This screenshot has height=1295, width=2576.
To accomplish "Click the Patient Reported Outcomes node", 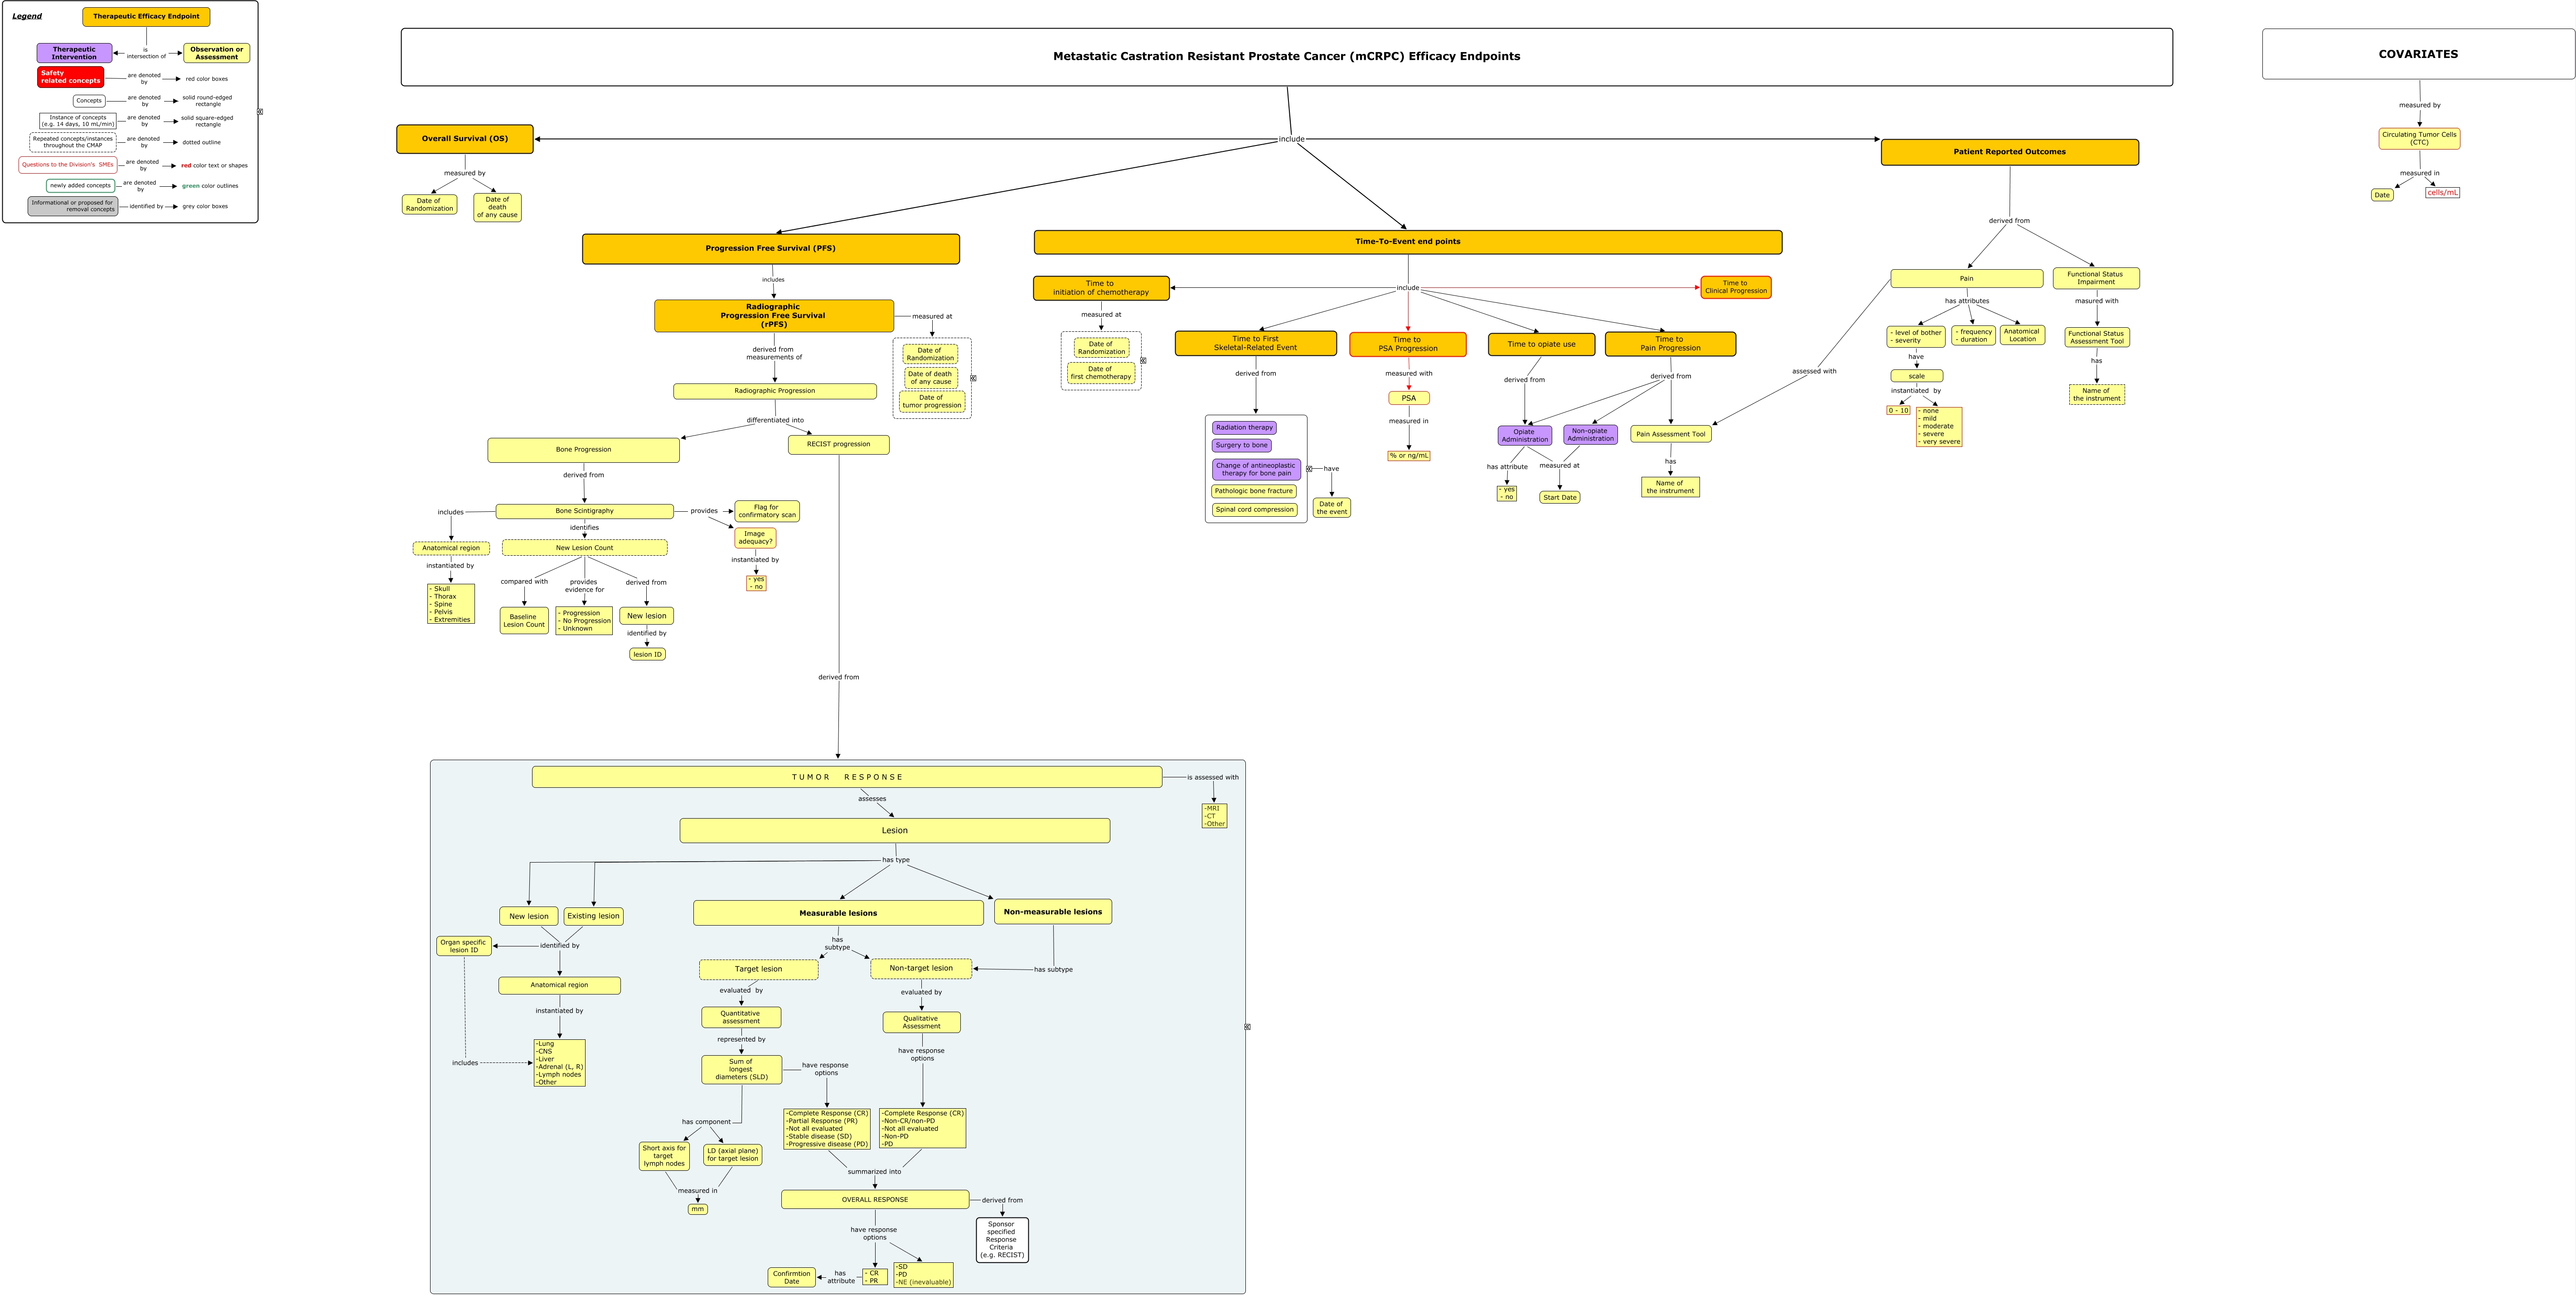I will click(2009, 152).
